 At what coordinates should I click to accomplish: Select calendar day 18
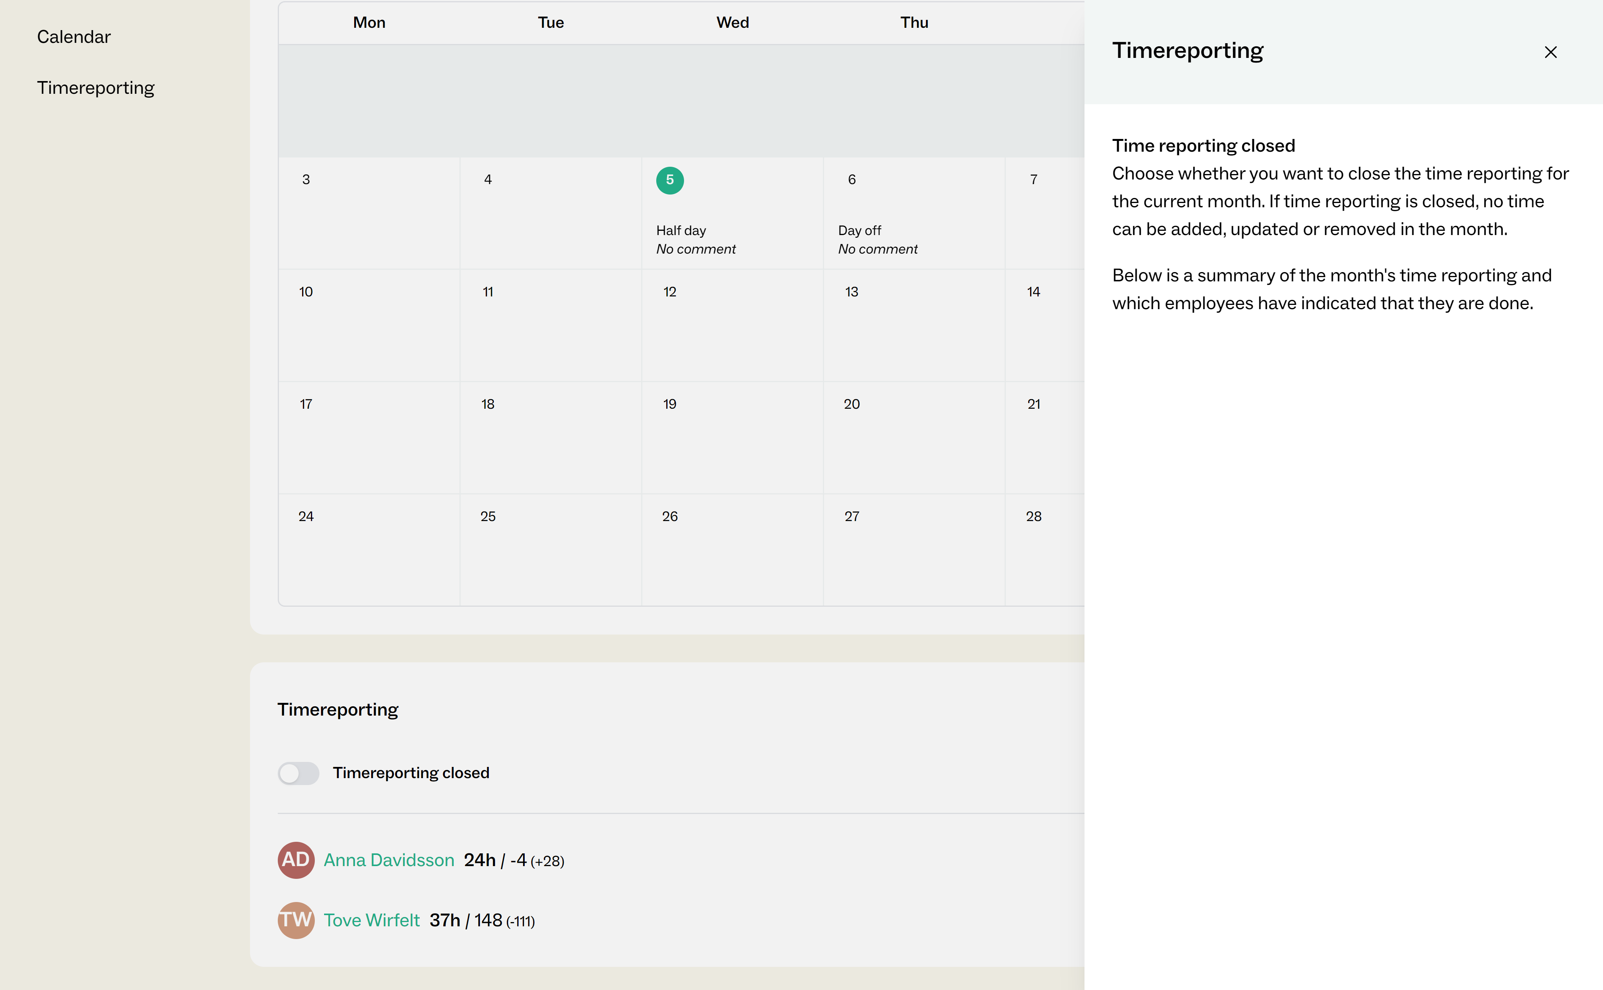[487, 404]
